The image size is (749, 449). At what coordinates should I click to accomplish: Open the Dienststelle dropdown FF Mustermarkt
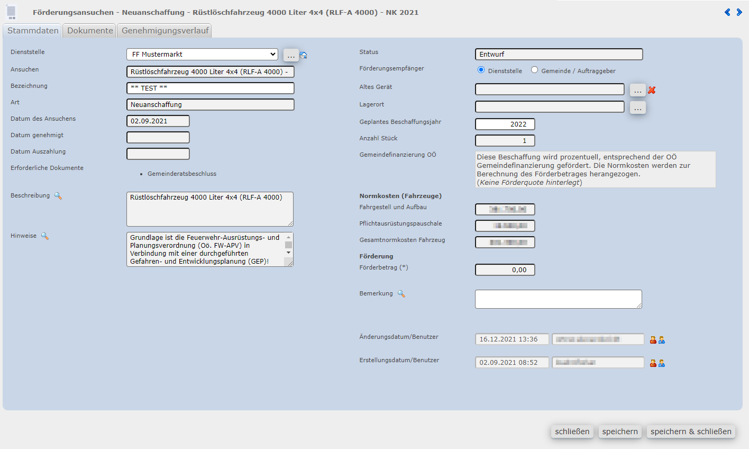coord(202,54)
